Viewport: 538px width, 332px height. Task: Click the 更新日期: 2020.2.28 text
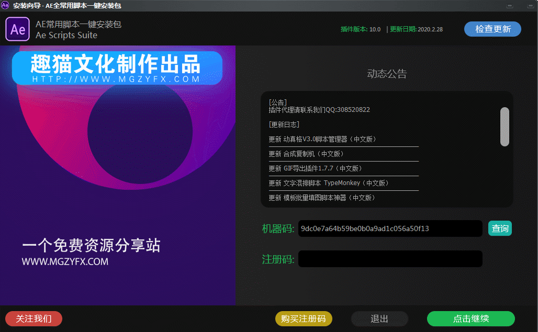416,29
